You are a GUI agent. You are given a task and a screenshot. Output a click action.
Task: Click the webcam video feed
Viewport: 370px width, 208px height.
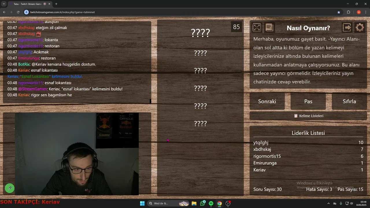(77, 154)
